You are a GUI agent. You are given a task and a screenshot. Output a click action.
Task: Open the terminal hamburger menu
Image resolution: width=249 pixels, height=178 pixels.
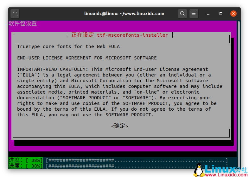(x=194, y=14)
